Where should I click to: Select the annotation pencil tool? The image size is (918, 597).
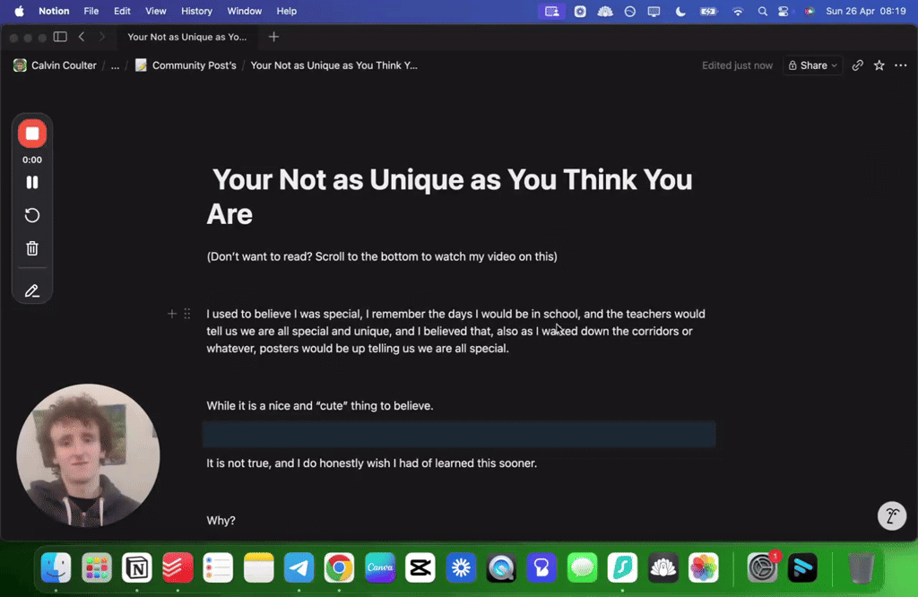[x=31, y=290]
